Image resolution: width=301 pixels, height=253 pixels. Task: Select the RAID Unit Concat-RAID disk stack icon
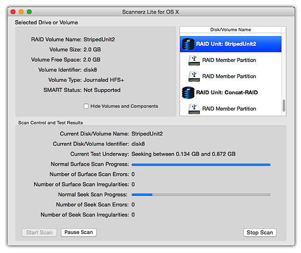click(188, 93)
